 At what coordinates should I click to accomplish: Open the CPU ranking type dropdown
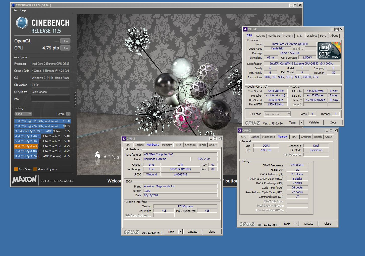point(23,114)
